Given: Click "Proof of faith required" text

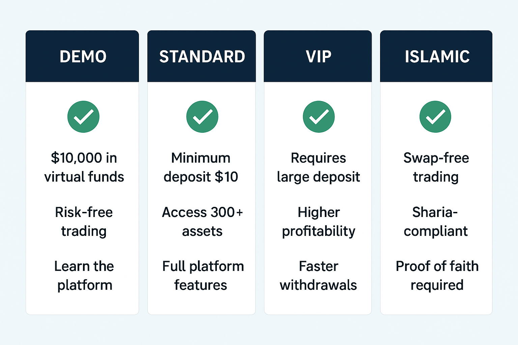Looking at the screenshot, I should (437, 275).
